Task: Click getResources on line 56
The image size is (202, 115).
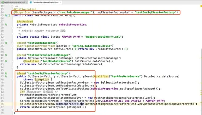Action: [154, 104]
